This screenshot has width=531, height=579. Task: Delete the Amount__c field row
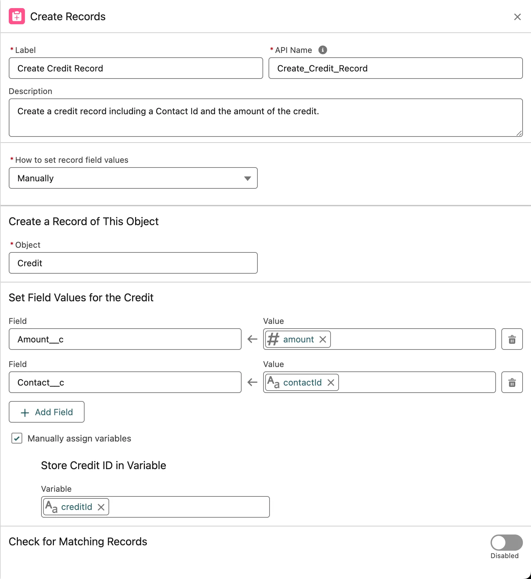tap(512, 339)
